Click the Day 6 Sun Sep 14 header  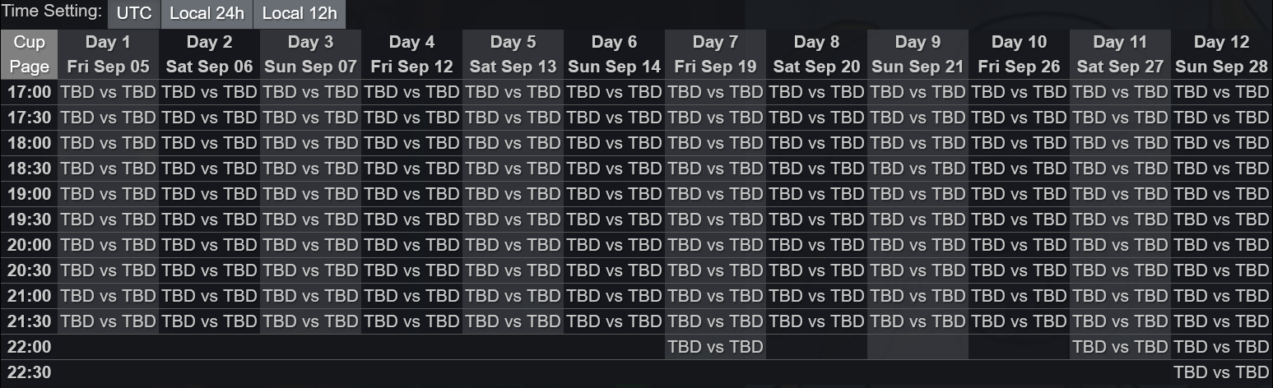pos(614,54)
